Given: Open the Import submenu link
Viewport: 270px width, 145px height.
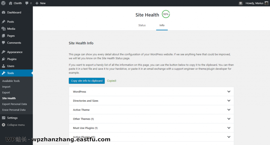Looking at the screenshot, I should pyautogui.click(x=6, y=87).
